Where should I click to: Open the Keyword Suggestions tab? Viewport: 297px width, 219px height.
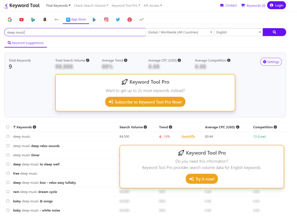click(x=26, y=42)
